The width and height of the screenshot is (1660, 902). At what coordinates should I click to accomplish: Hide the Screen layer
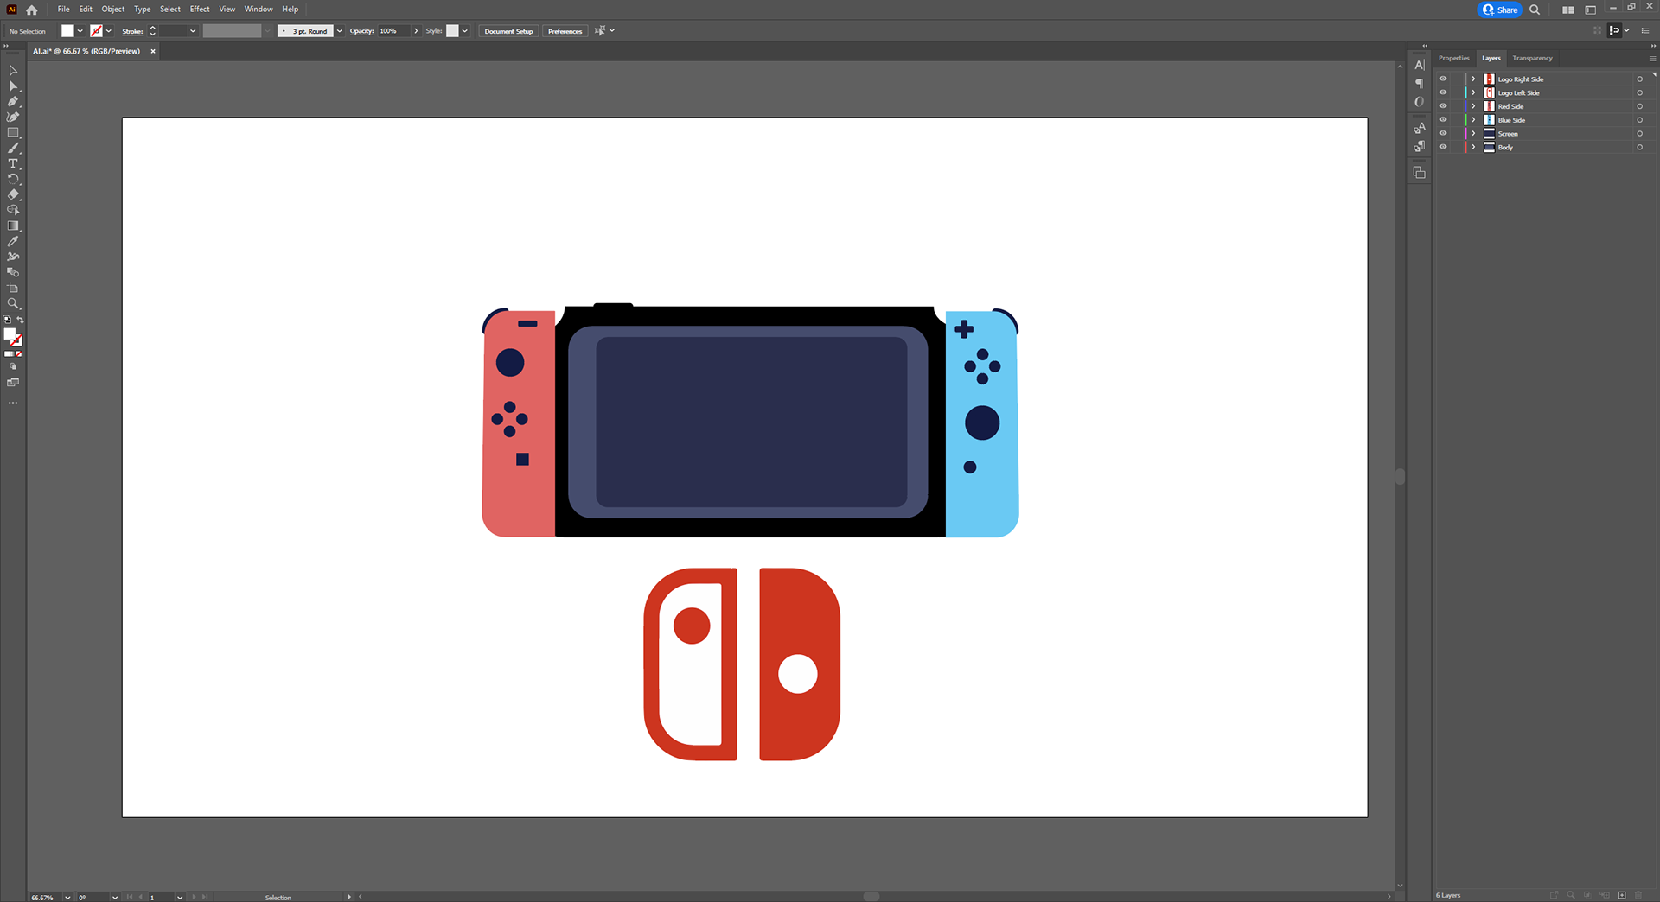coord(1442,133)
